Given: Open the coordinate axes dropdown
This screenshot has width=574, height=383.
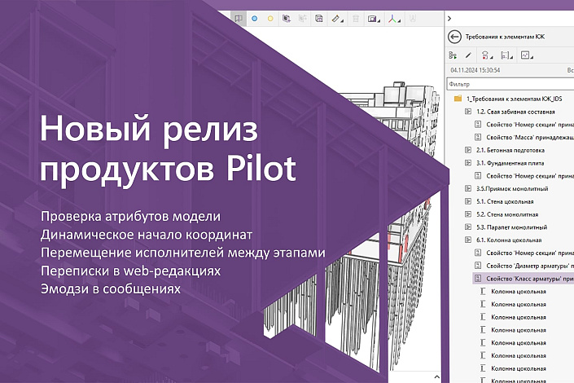Looking at the screenshot, I should click(x=396, y=17).
